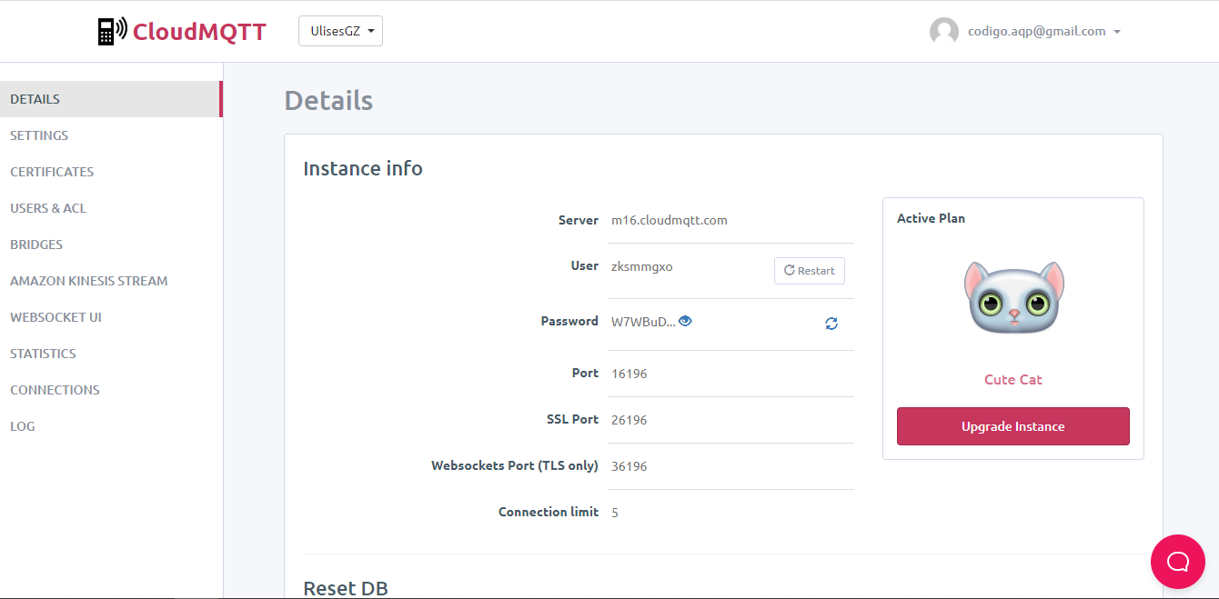Screen dimensions: 1219x599
Task: Click the CloudMQTT phone logo icon
Action: [x=112, y=31]
